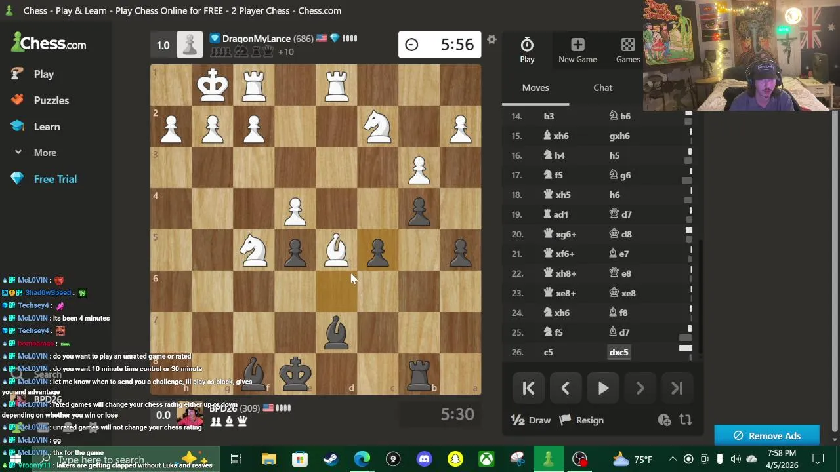
Task: Open the volume control in tray
Action: [x=736, y=459]
